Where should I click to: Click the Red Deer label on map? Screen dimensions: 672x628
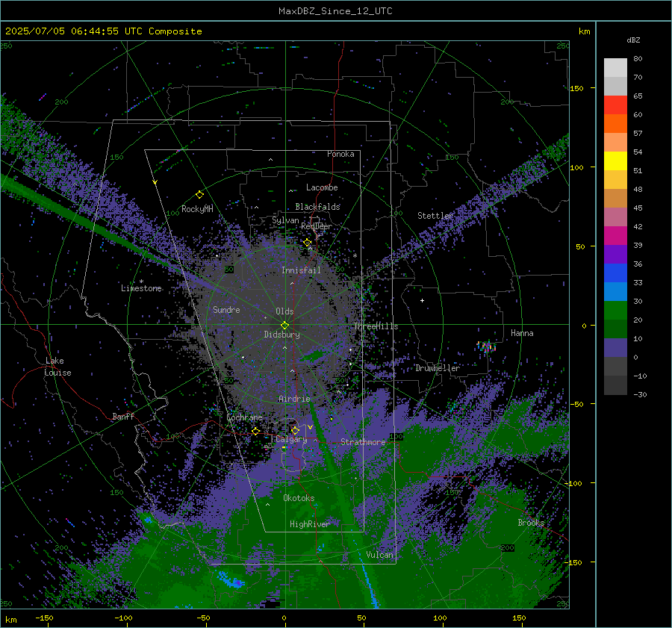[x=317, y=226]
